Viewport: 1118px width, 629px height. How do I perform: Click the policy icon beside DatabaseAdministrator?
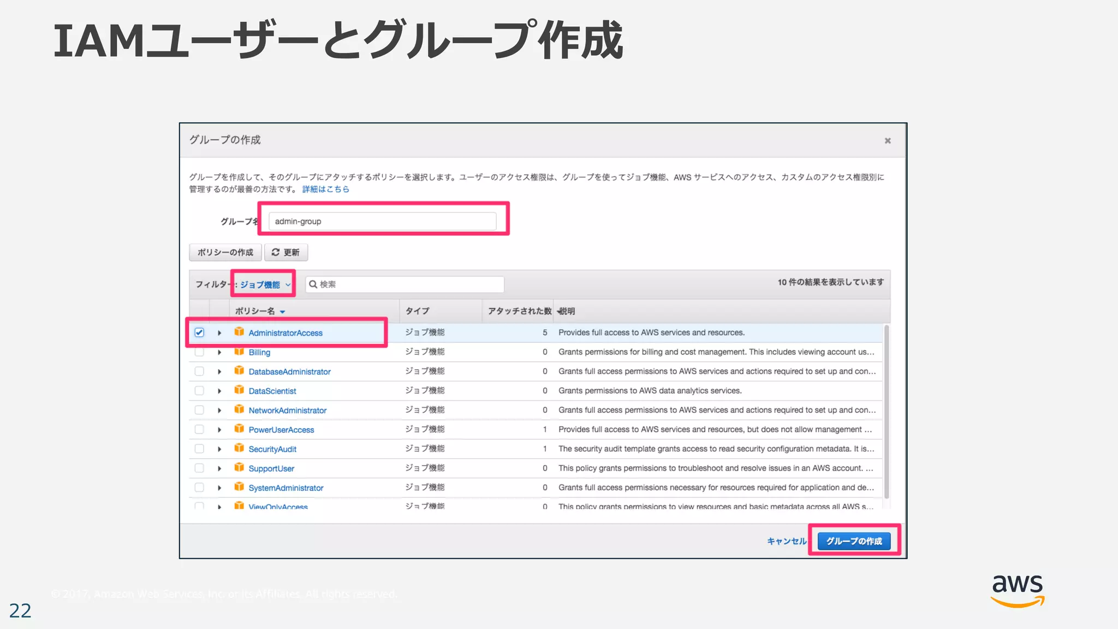[239, 371]
